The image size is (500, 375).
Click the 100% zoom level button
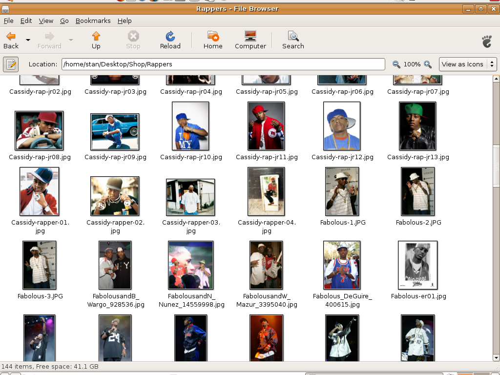(x=412, y=64)
